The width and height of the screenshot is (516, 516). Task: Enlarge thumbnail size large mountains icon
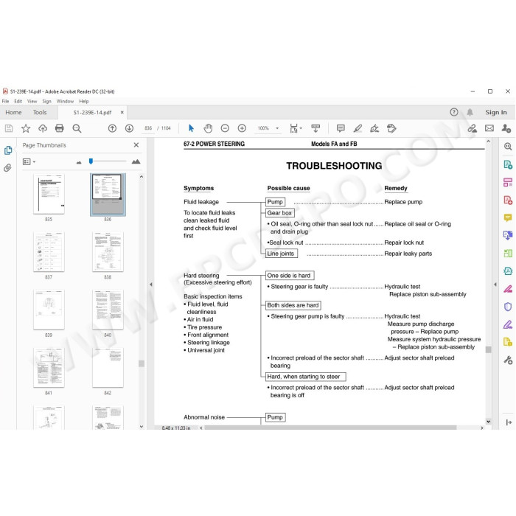pyautogui.click(x=136, y=161)
